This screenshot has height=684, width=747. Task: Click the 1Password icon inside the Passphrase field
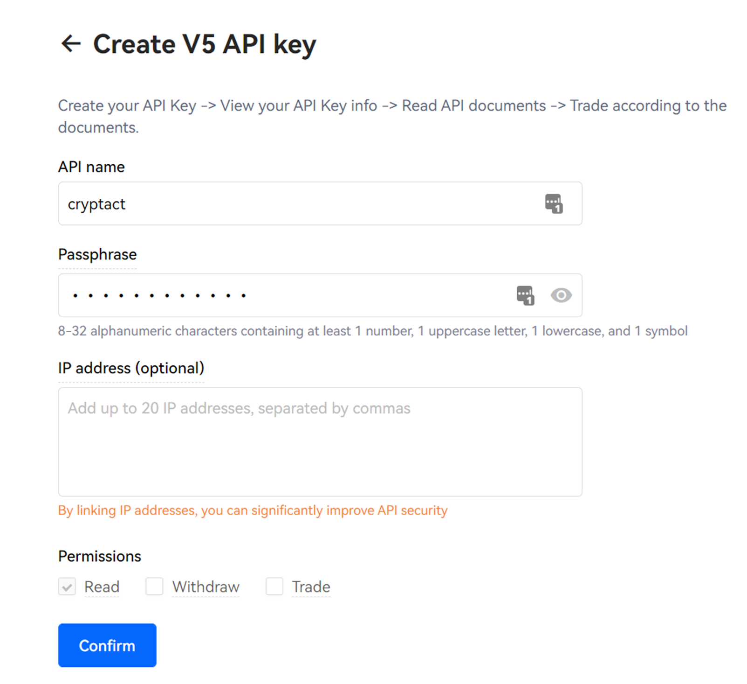[x=525, y=295]
